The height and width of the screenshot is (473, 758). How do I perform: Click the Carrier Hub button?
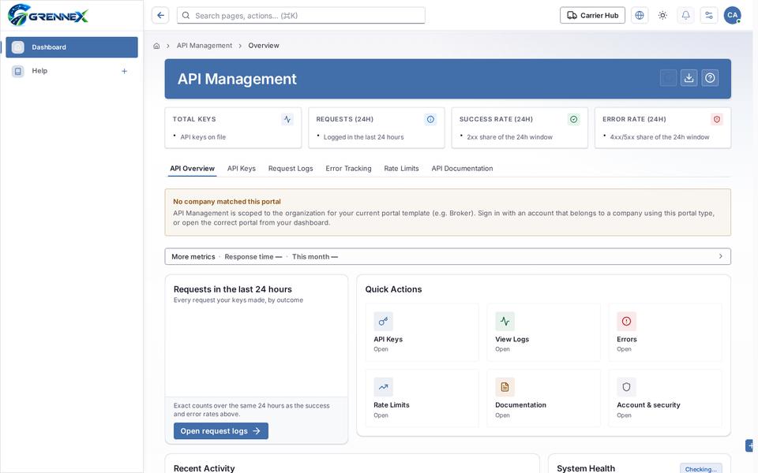pos(592,16)
